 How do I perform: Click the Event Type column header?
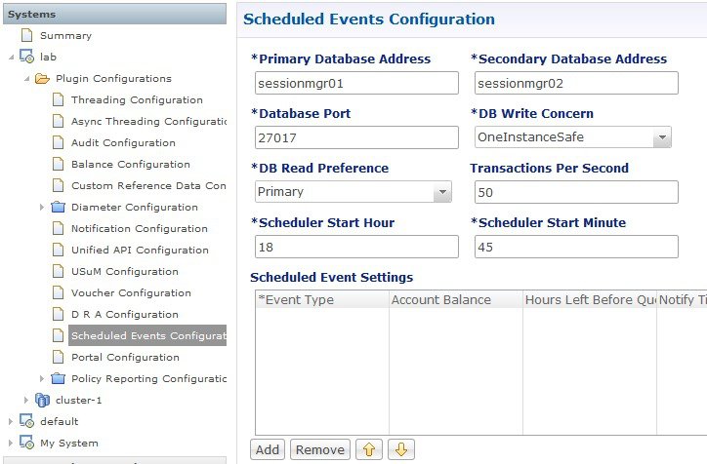(322, 299)
